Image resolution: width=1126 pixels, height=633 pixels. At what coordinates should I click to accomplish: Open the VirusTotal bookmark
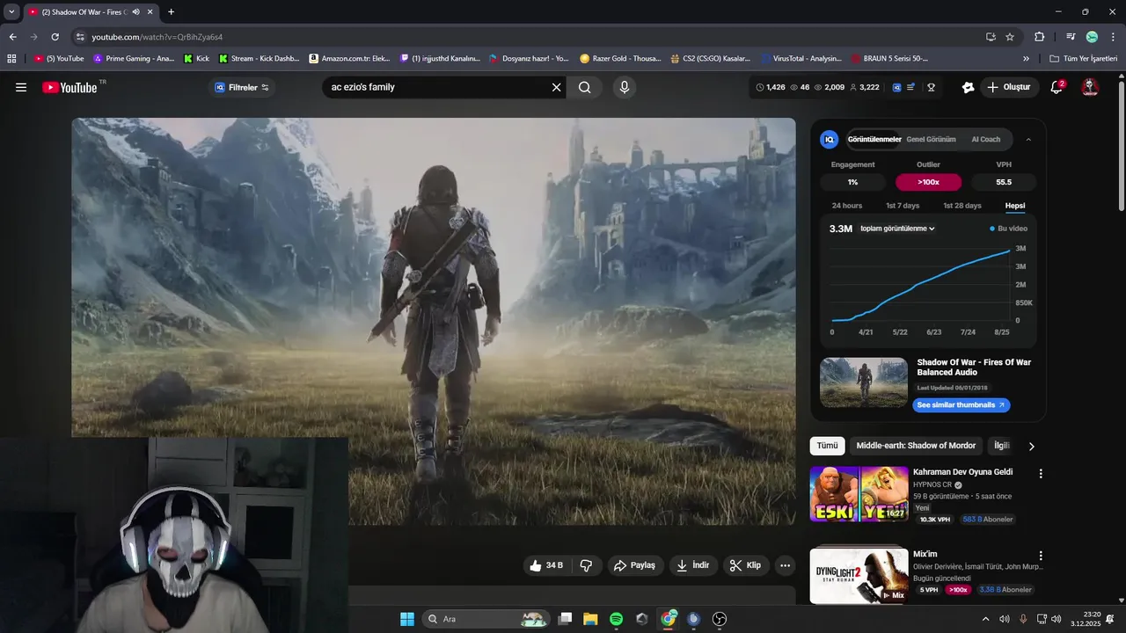coord(801,59)
